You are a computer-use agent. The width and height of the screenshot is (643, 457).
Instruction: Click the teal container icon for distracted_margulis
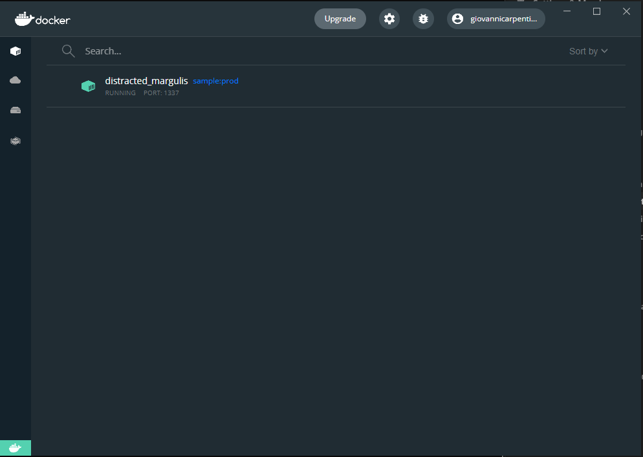pos(88,86)
